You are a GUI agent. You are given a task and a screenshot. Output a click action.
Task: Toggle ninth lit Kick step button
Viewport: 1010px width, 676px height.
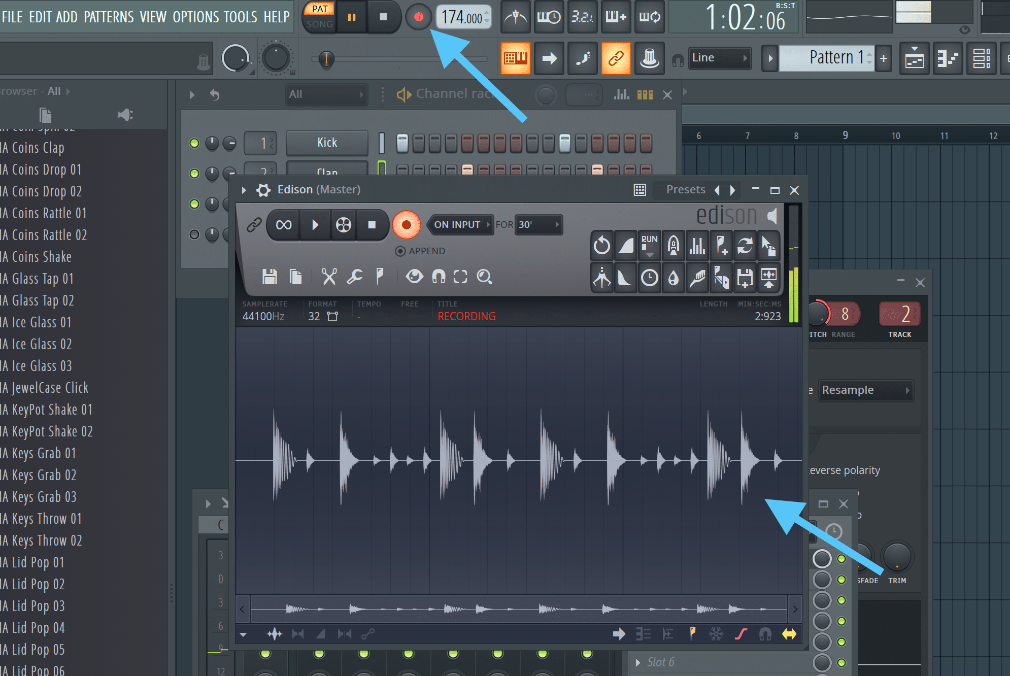point(564,143)
